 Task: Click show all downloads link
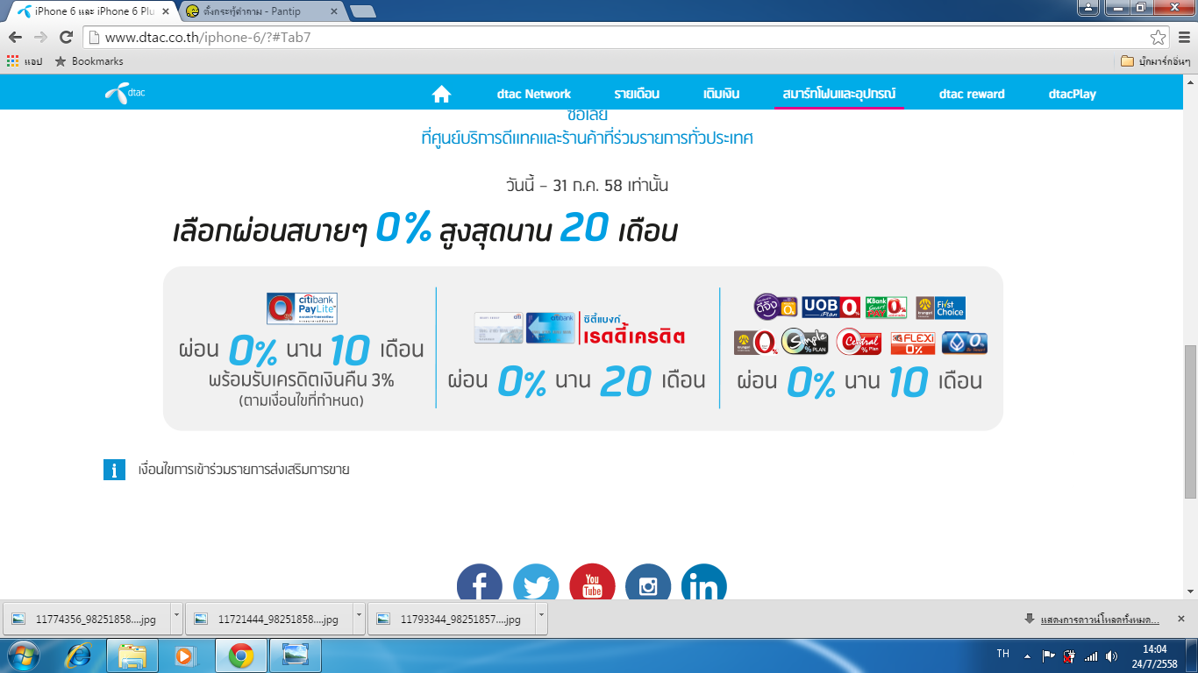(1100, 619)
